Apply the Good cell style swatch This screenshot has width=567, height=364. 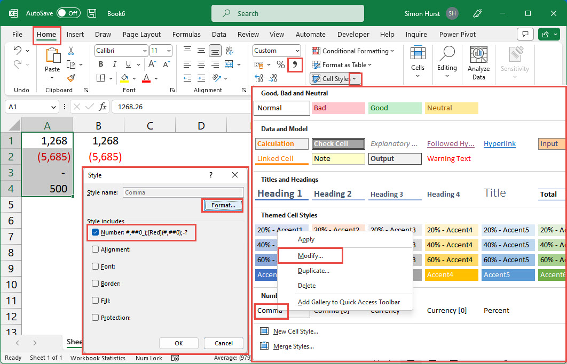coord(394,108)
